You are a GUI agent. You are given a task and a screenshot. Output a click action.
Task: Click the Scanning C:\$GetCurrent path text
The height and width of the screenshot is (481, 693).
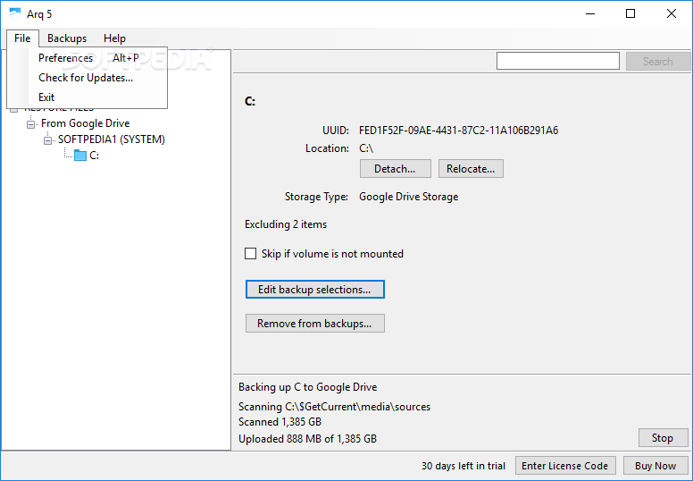tap(334, 407)
